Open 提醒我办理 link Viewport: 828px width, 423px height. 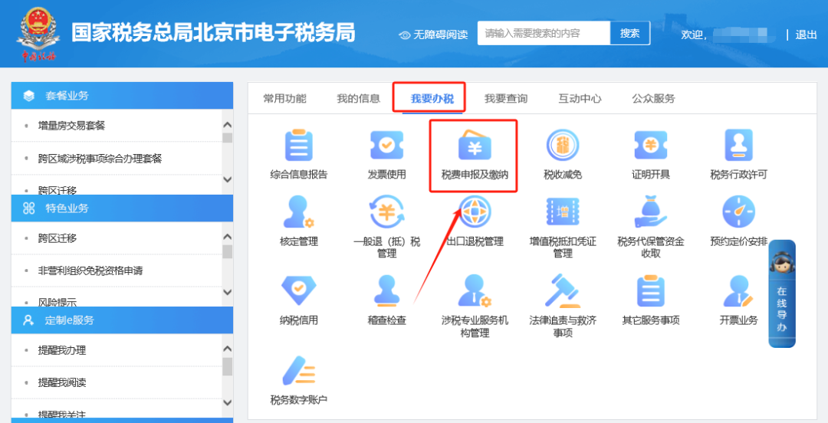(62, 350)
